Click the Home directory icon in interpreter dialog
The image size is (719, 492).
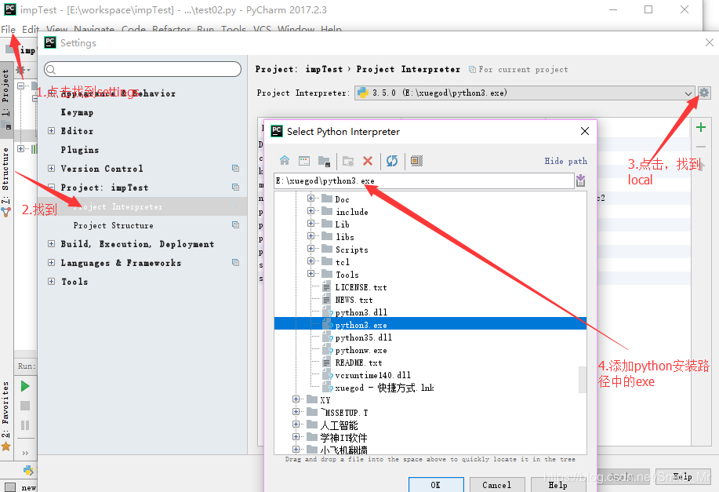click(285, 161)
